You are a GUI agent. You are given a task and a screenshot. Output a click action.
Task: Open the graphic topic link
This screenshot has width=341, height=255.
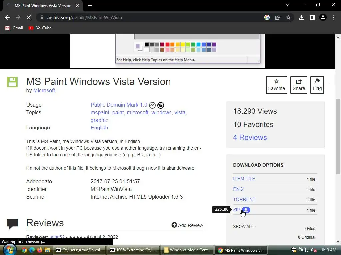[x=99, y=120]
